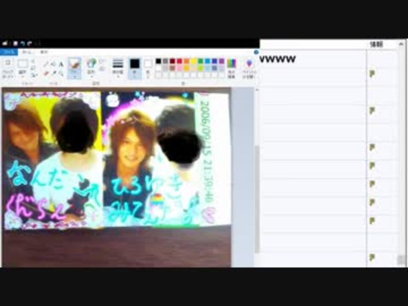Pick the pink swatch in the second row

[x=179, y=68]
